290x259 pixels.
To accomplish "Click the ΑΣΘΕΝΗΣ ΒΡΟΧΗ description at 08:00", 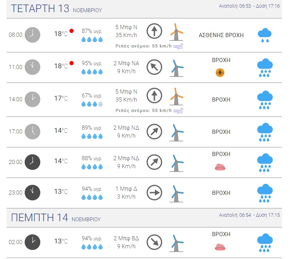I will [x=221, y=35].
